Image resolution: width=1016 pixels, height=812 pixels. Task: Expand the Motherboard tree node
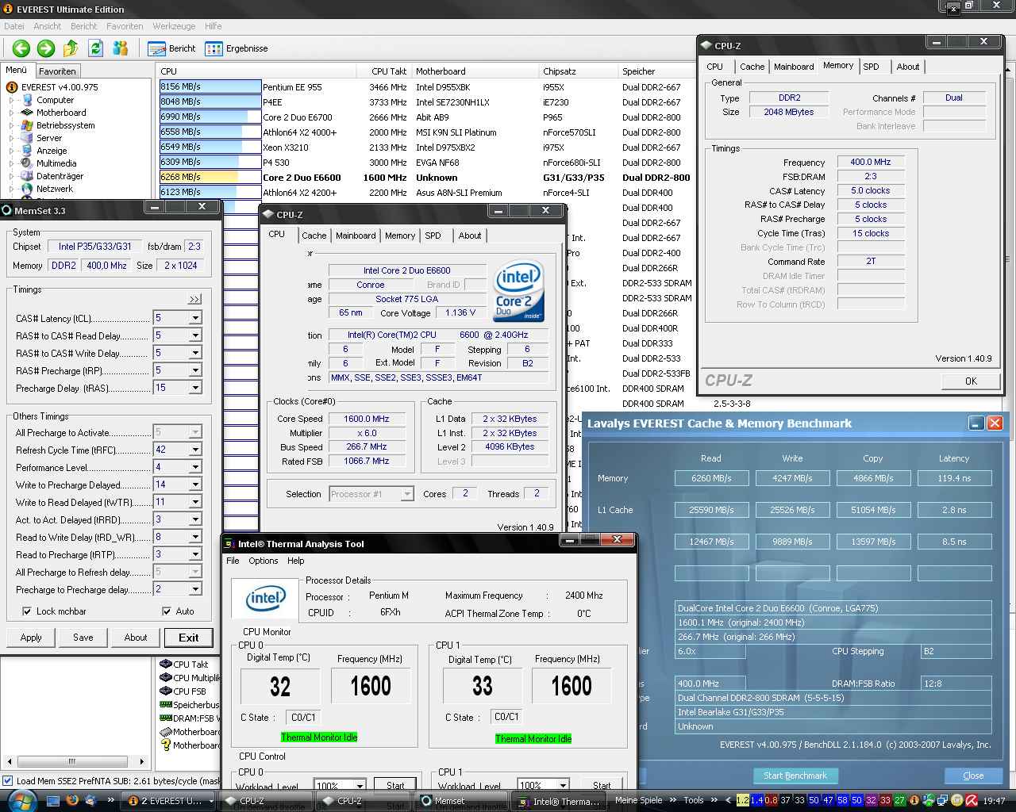click(12, 113)
